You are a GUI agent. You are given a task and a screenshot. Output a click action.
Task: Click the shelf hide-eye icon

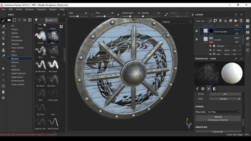24,20
